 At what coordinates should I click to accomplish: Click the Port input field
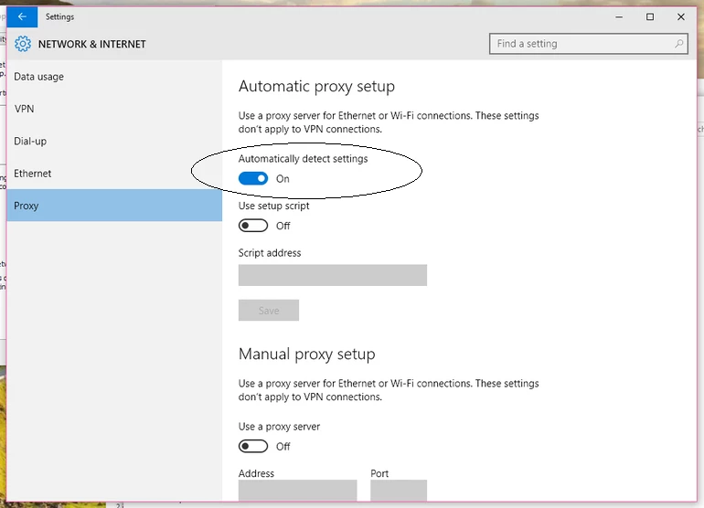(x=399, y=491)
